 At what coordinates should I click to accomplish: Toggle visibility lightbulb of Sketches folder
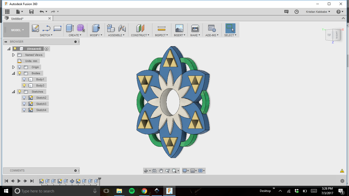click(x=19, y=92)
